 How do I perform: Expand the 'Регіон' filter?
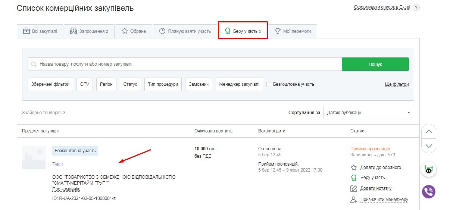106,84
